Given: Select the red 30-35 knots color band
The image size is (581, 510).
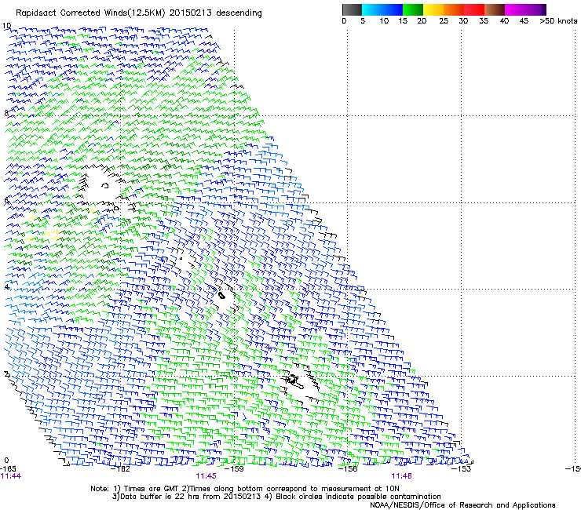Looking at the screenshot, I should click(x=474, y=9).
